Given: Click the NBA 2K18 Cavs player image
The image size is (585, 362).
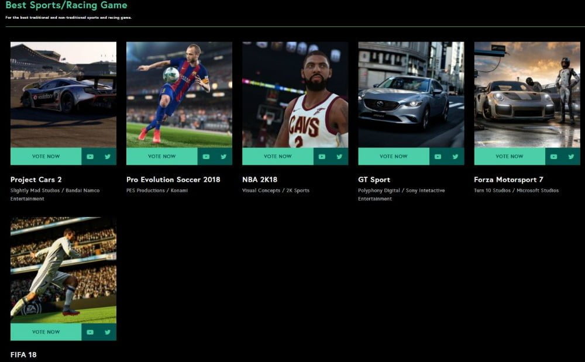Looking at the screenshot, I should point(295,95).
